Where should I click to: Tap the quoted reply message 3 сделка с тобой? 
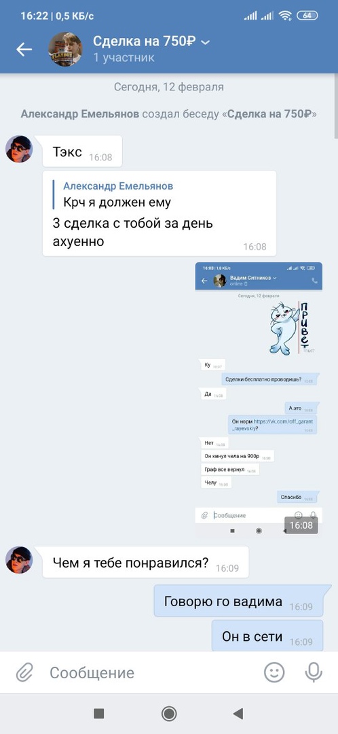[159, 213]
